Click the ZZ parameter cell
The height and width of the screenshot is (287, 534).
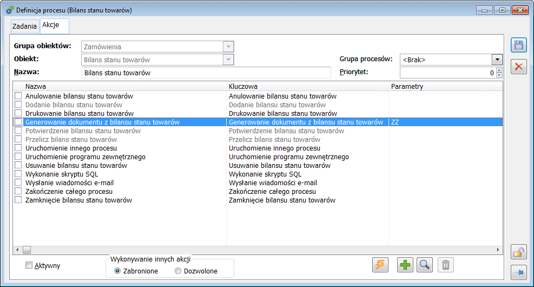(x=446, y=122)
